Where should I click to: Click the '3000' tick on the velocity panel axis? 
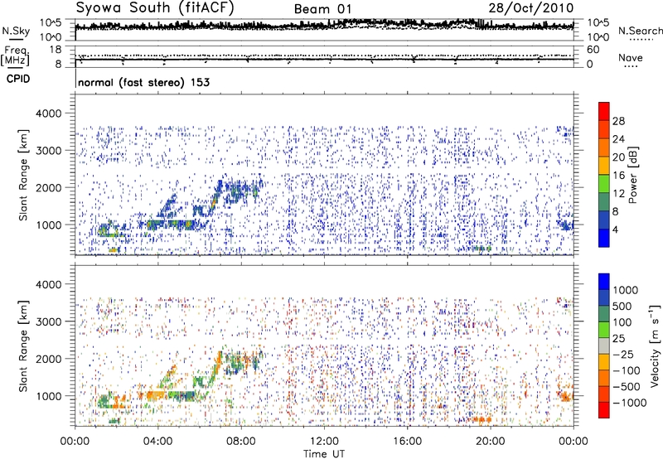click(48, 321)
